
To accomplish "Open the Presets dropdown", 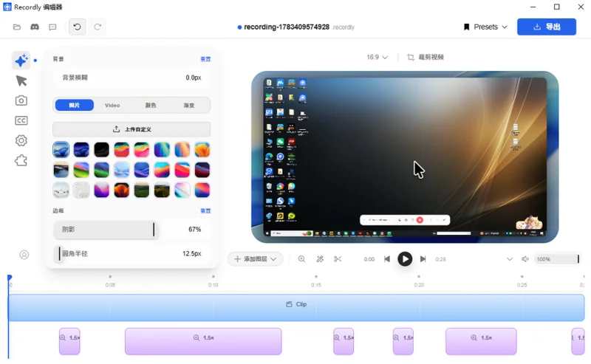I will tap(485, 27).
